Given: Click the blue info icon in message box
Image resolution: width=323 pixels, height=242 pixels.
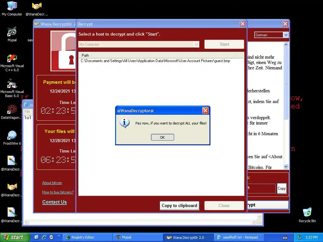Looking at the screenshot, I should pyautogui.click(x=124, y=123).
